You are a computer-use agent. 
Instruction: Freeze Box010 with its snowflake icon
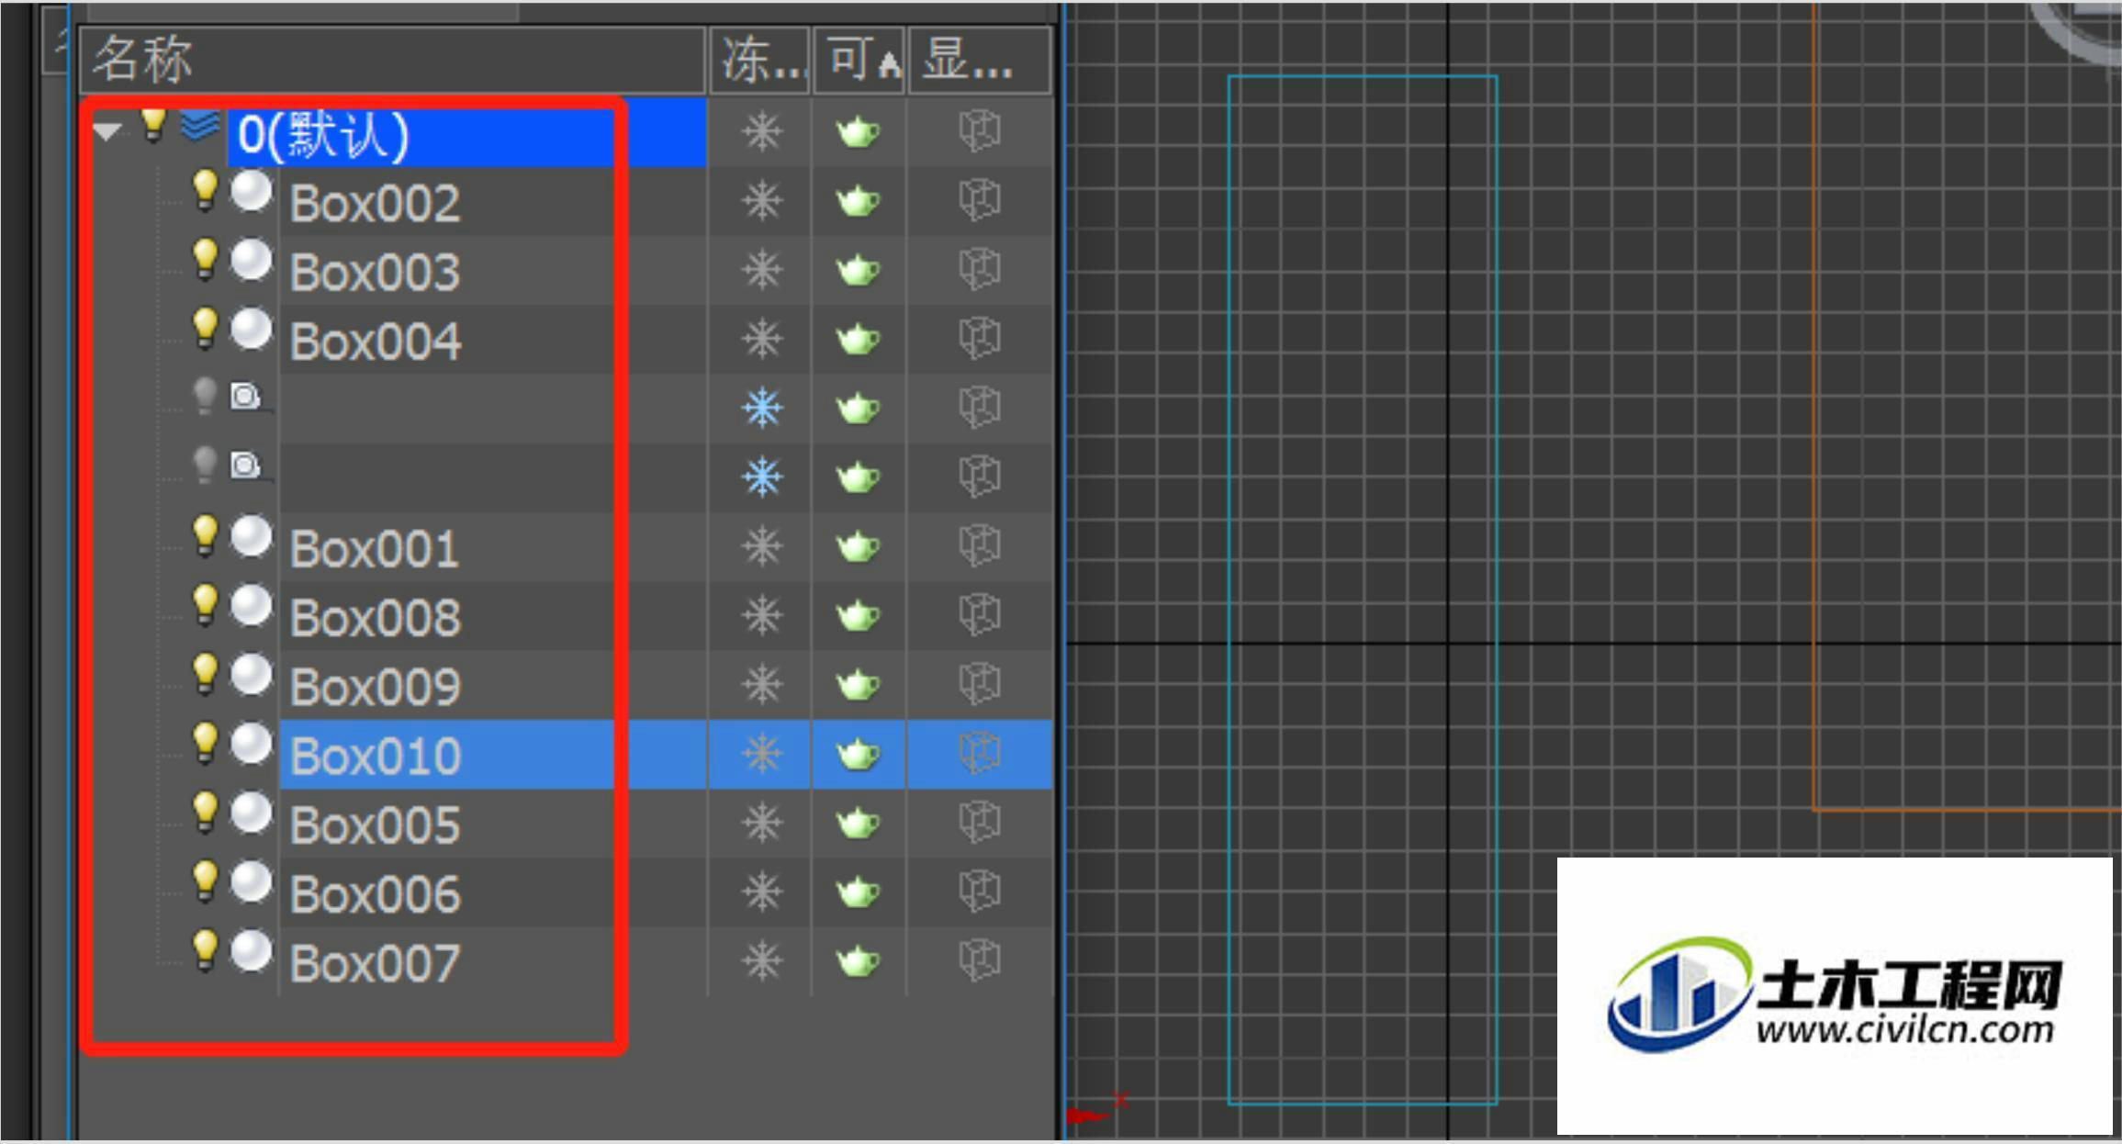(x=762, y=754)
